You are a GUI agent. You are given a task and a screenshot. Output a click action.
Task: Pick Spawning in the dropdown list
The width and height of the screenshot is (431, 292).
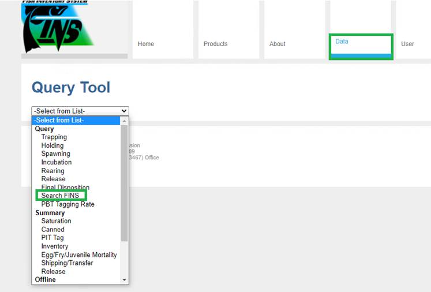[55, 154]
